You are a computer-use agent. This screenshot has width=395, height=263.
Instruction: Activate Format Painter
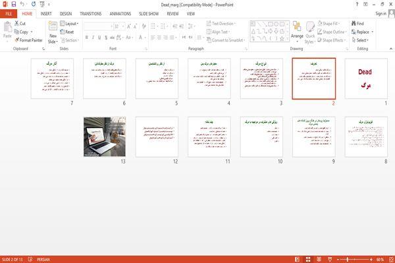click(x=28, y=40)
